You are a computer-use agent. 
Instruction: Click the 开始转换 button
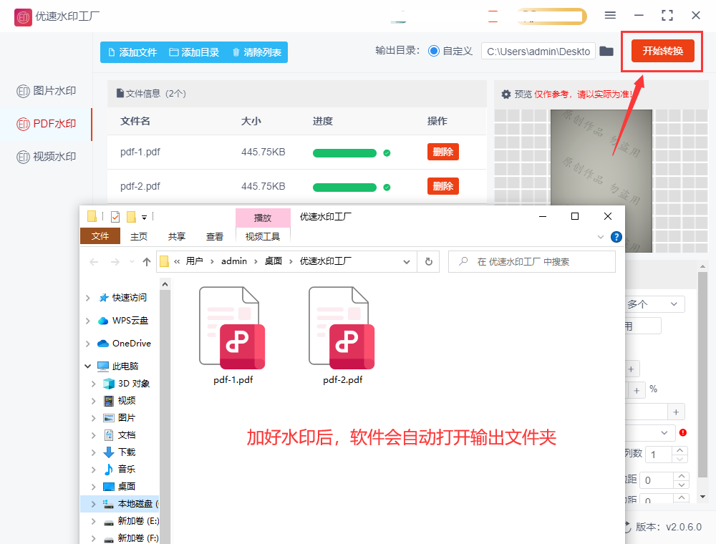[x=662, y=51]
